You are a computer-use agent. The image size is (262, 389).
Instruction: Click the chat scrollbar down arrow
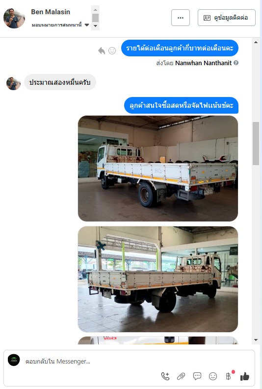point(256,340)
